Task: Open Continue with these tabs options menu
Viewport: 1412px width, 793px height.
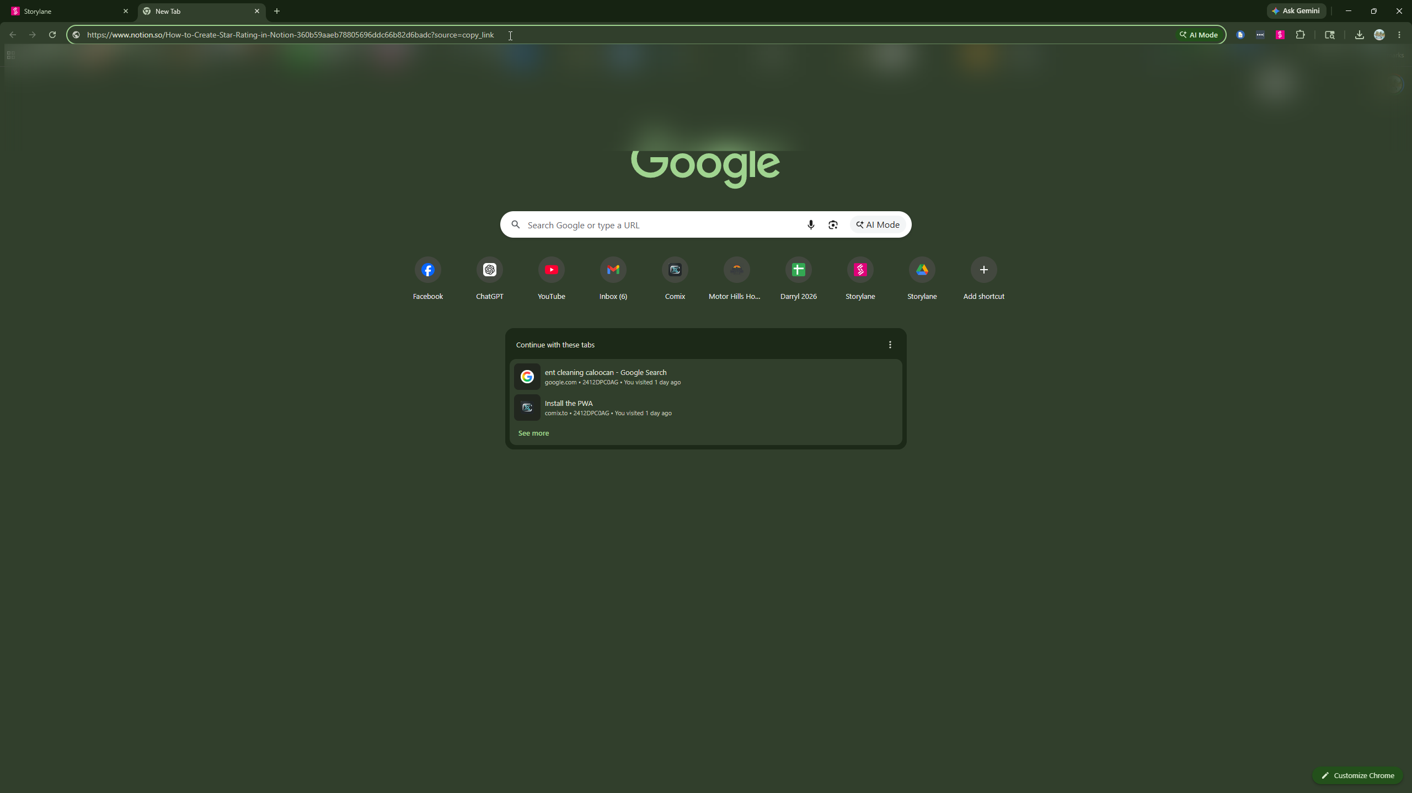Action: pos(890,345)
